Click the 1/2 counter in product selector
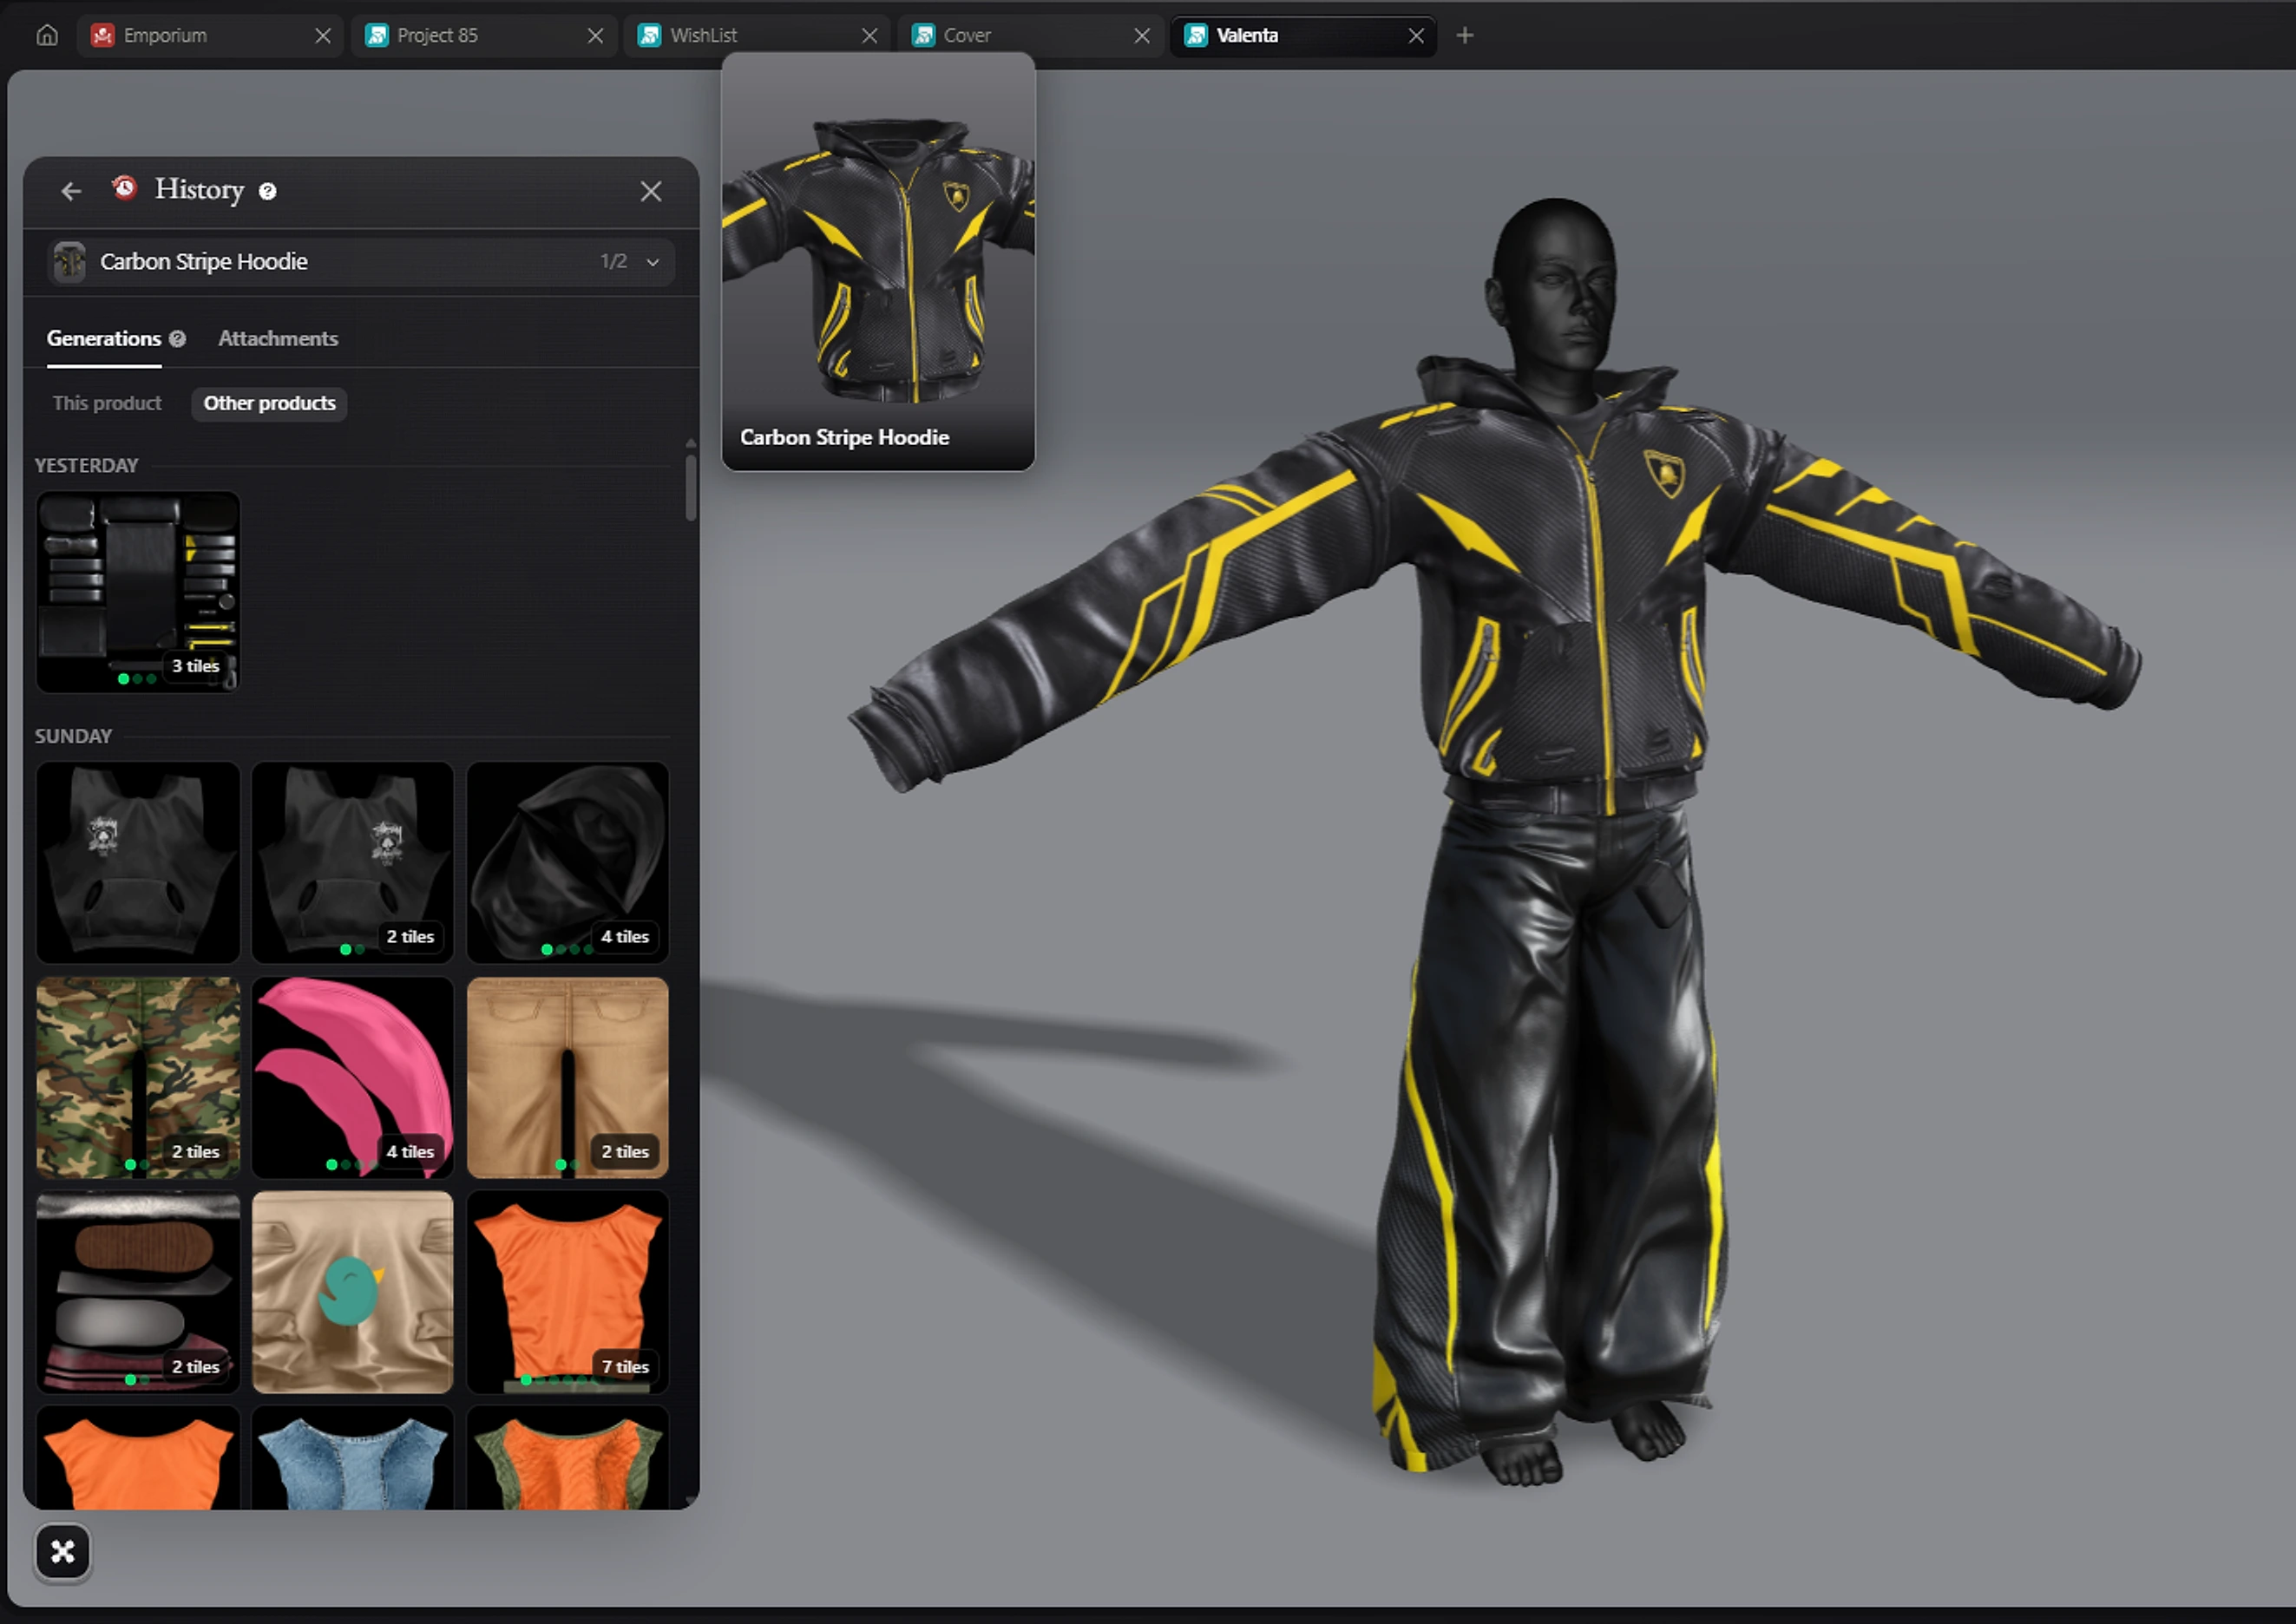2296x1624 pixels. 614,262
